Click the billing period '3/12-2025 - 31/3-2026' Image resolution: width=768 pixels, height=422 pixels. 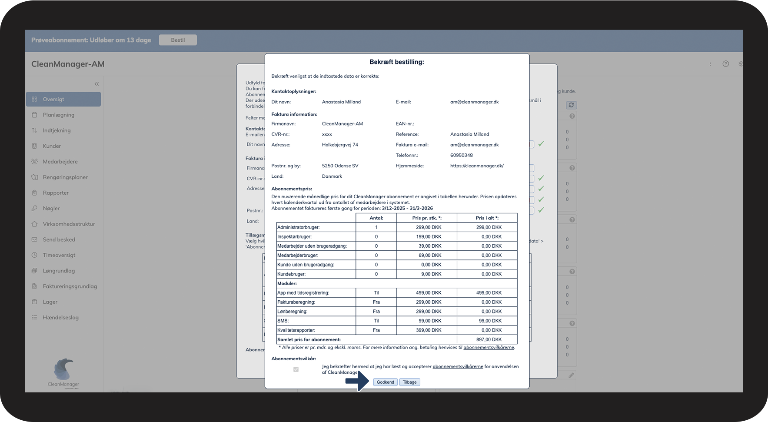[x=407, y=208]
